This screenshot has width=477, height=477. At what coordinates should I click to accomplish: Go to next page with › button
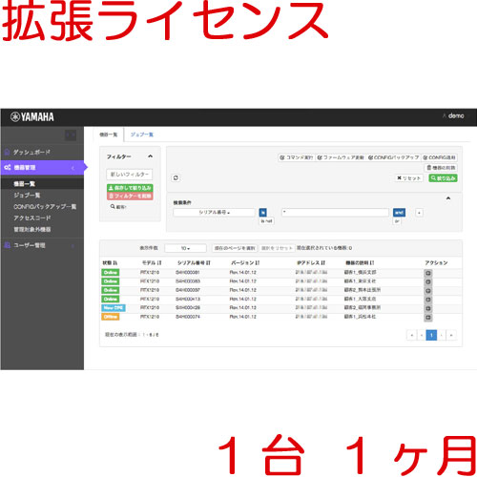(442, 335)
